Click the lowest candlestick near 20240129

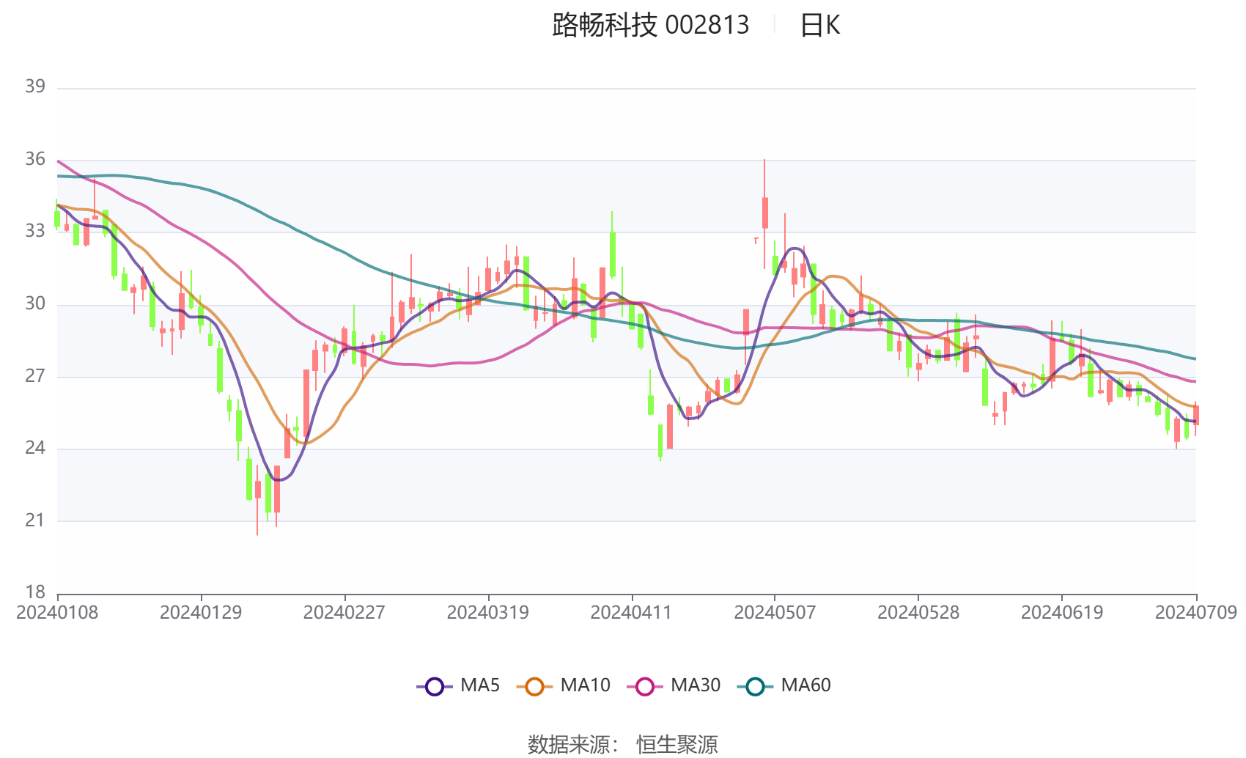(x=259, y=491)
